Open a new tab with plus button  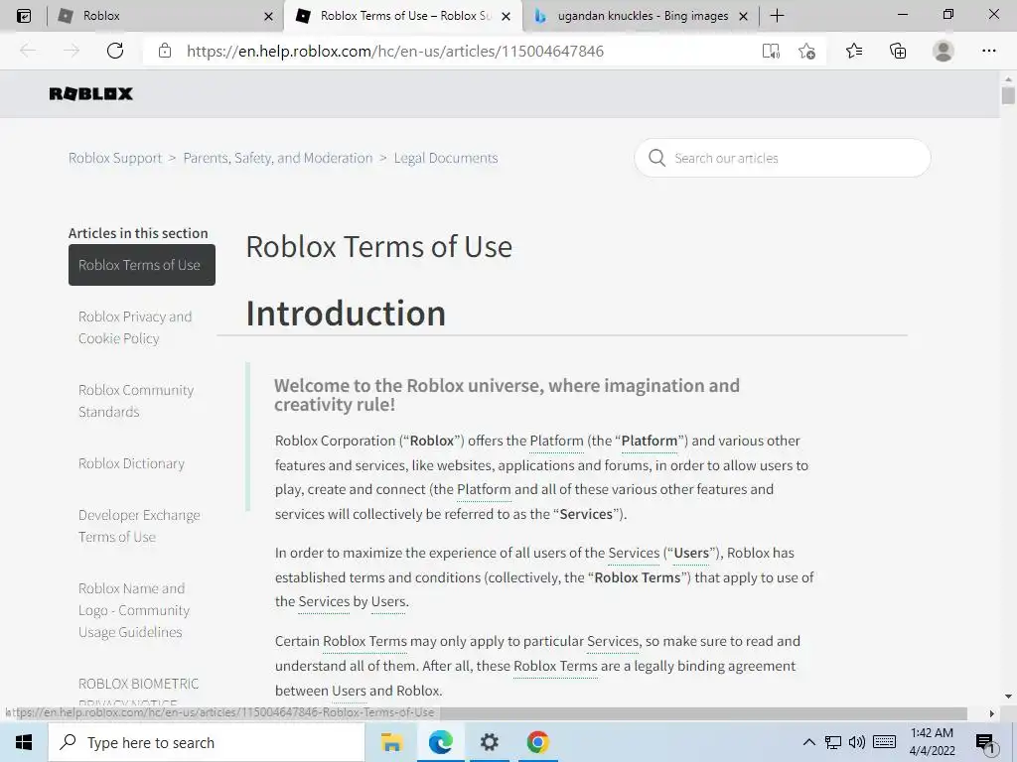click(x=777, y=16)
